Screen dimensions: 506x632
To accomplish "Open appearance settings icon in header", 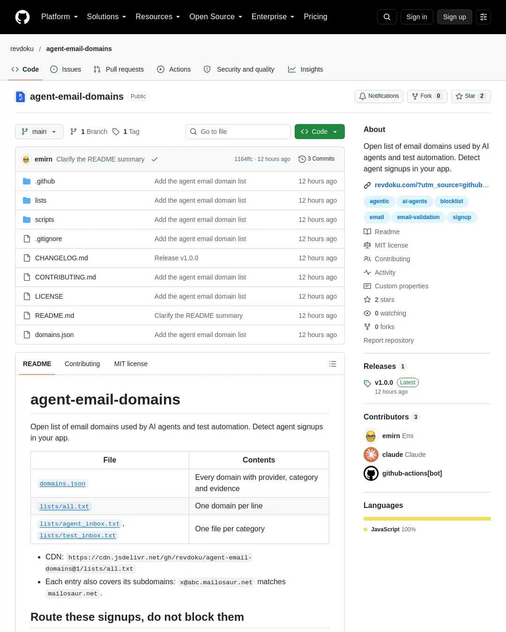I will (484, 17).
